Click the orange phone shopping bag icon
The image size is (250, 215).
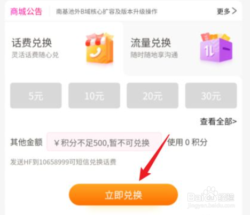tap(99, 48)
